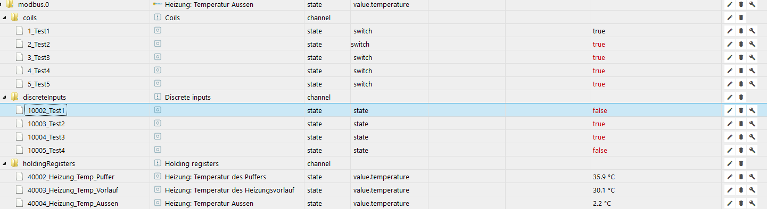The width and height of the screenshot is (767, 209).
Task: Delete the 2_Test2 coil object
Action: click(741, 44)
